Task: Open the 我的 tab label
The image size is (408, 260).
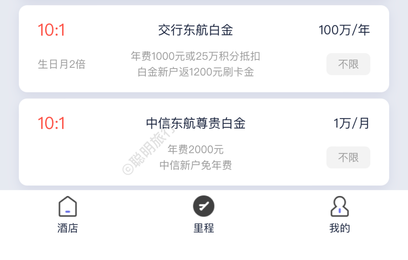Action: coord(339,228)
